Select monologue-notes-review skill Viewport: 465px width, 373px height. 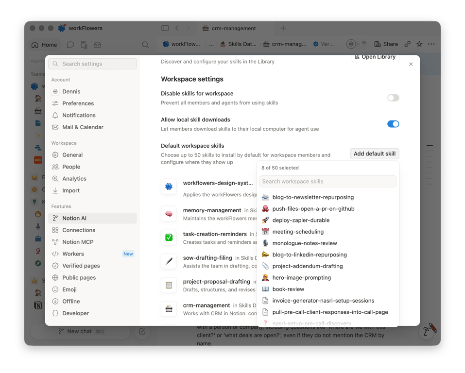coord(327,243)
